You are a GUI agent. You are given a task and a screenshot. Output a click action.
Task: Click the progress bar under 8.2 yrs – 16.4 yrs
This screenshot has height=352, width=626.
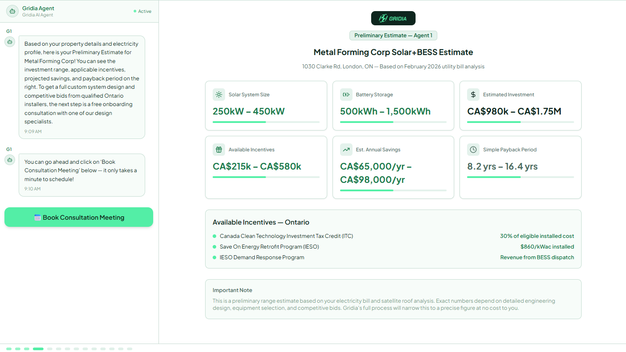pos(520,177)
